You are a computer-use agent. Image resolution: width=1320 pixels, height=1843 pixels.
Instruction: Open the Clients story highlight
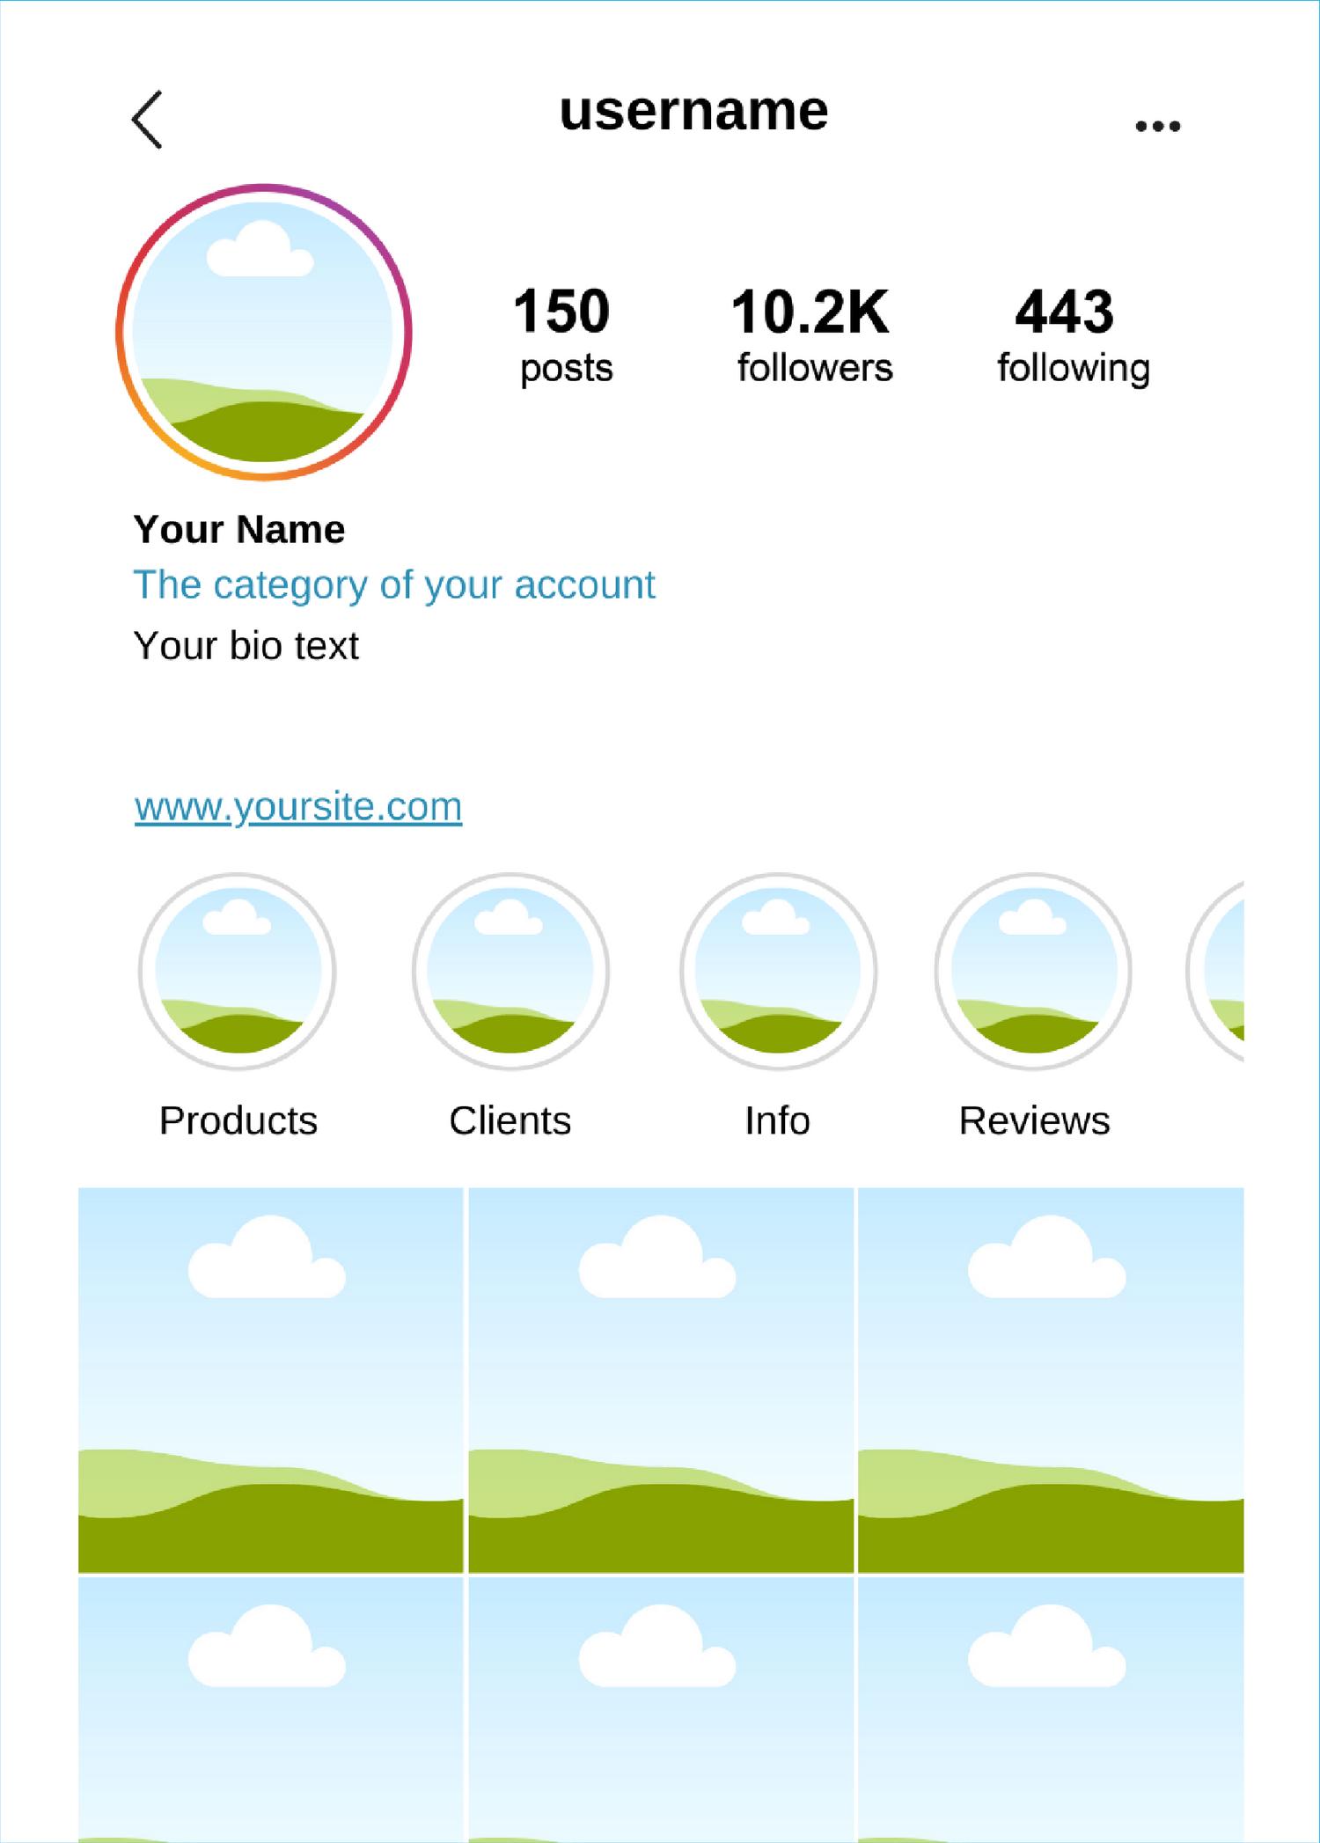[510, 972]
